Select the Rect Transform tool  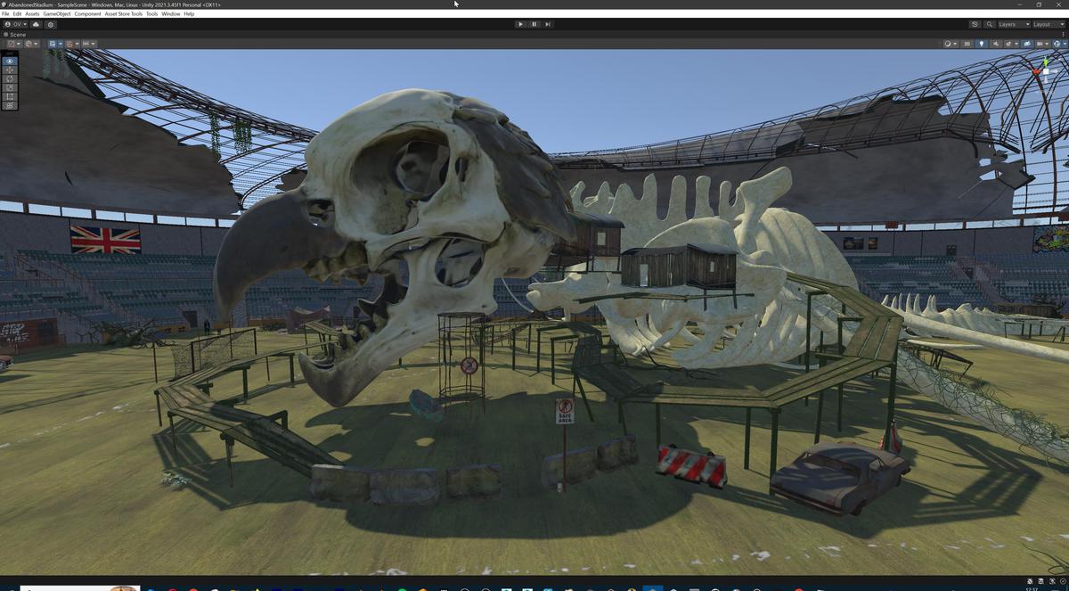8,97
